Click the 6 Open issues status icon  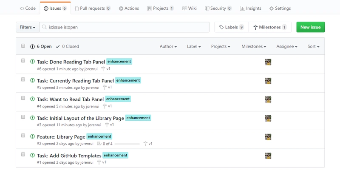click(33, 46)
